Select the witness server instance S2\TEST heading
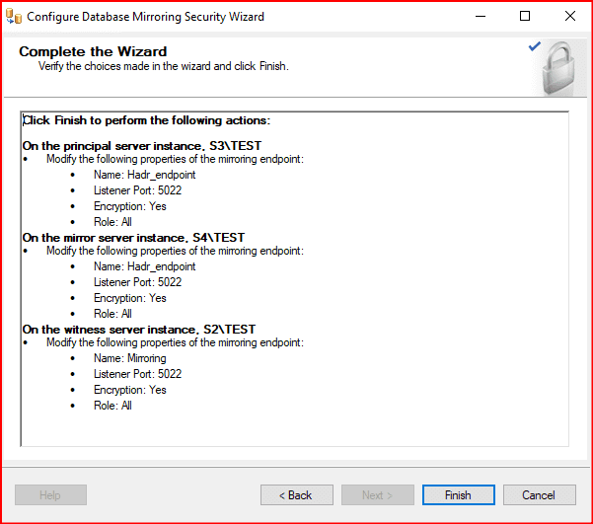This screenshot has width=593, height=524. [139, 330]
